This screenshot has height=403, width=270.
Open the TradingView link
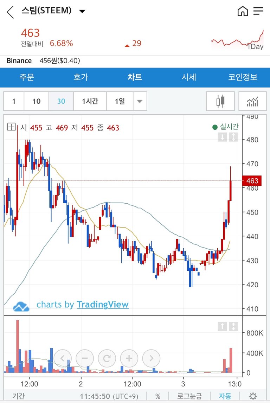tap(103, 305)
